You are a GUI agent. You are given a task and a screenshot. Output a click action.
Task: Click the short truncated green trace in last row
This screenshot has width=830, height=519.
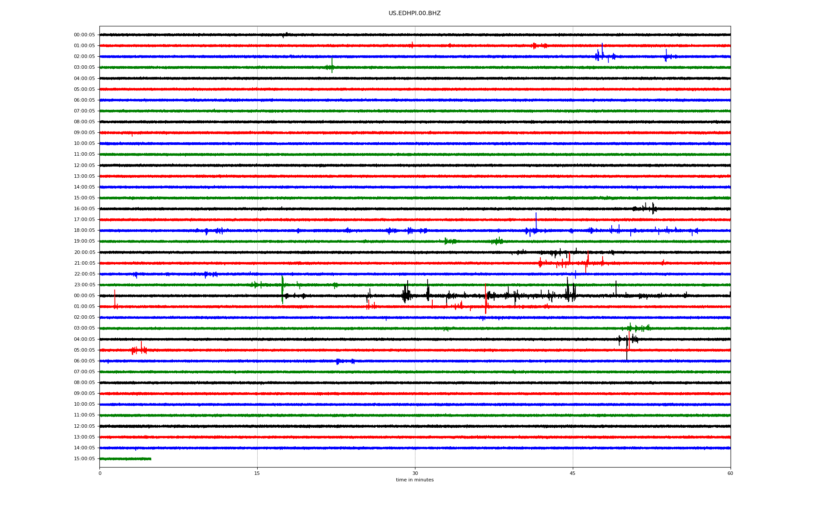(125, 458)
